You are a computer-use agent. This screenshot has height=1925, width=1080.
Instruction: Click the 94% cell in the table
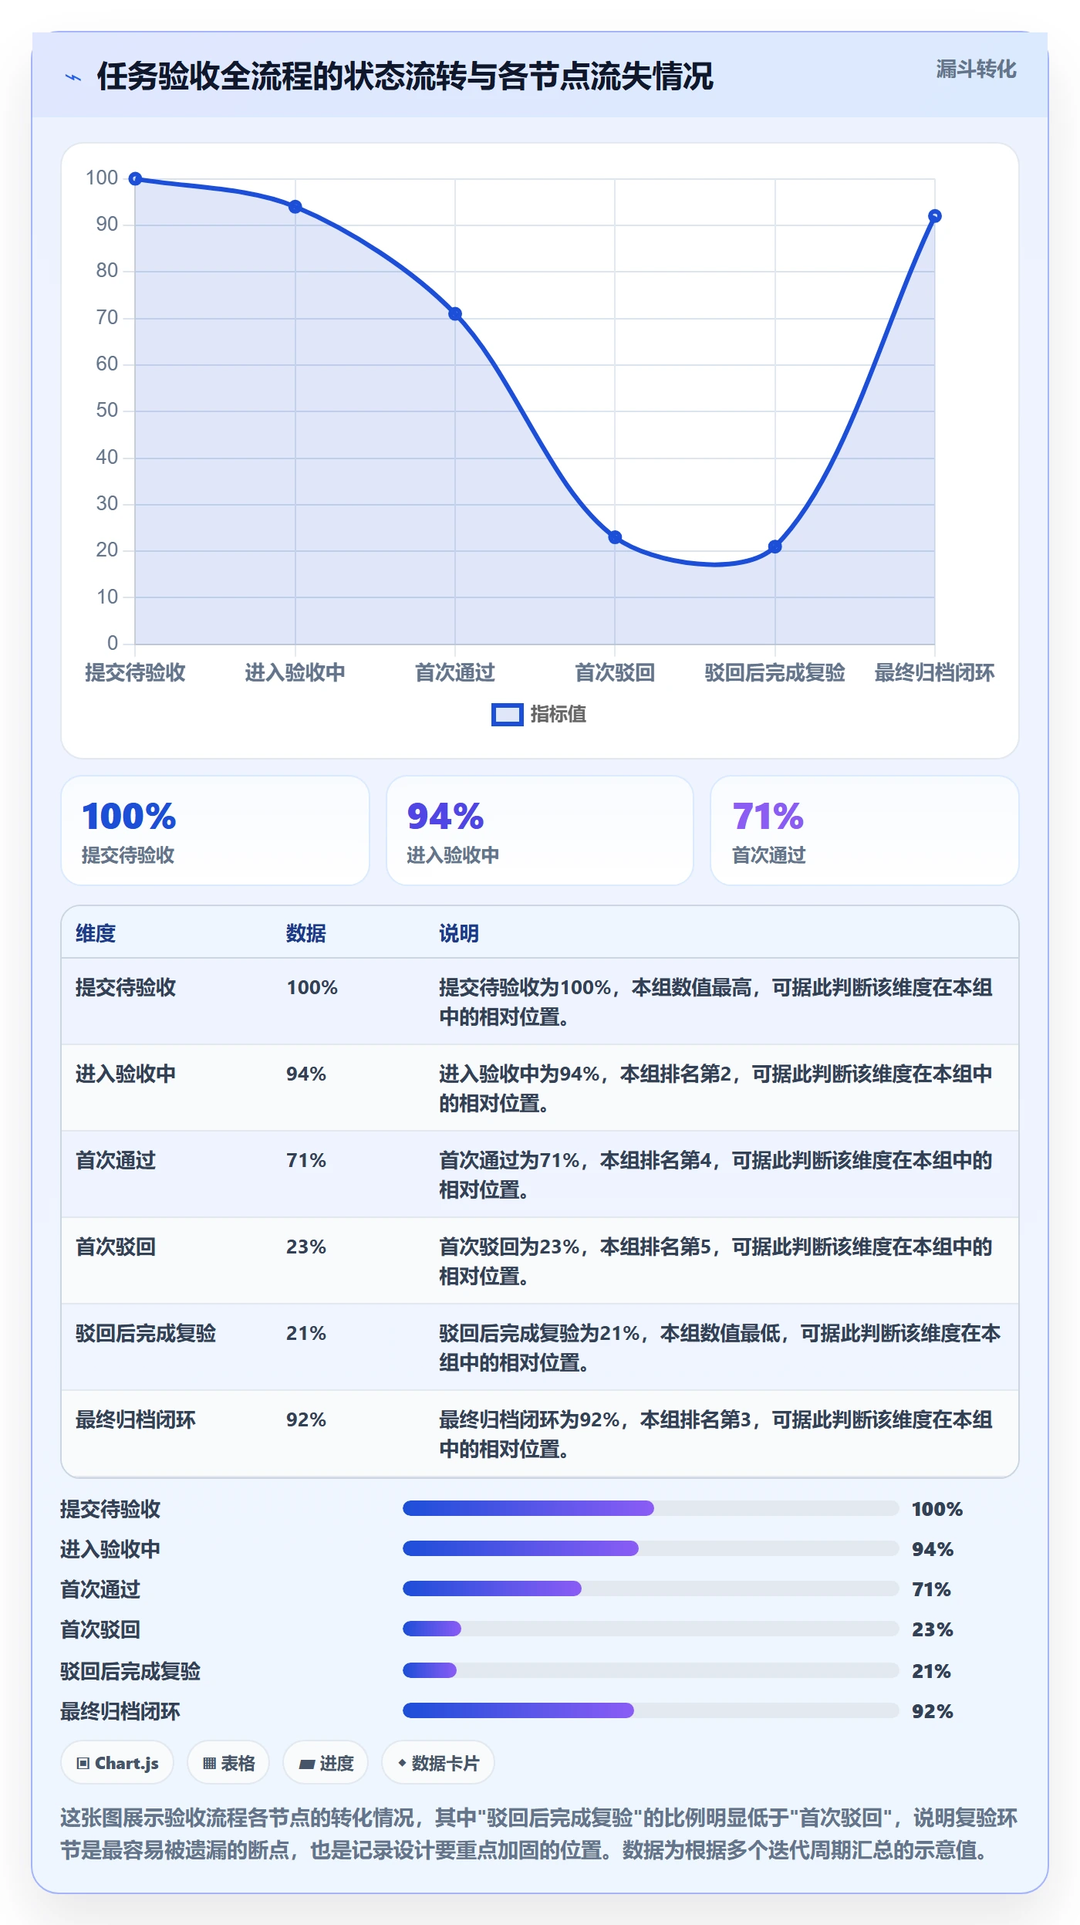[x=306, y=1074]
